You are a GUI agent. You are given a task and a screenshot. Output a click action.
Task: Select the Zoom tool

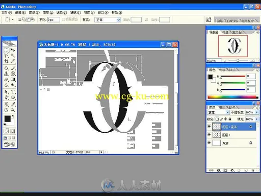[x=13, y=110]
